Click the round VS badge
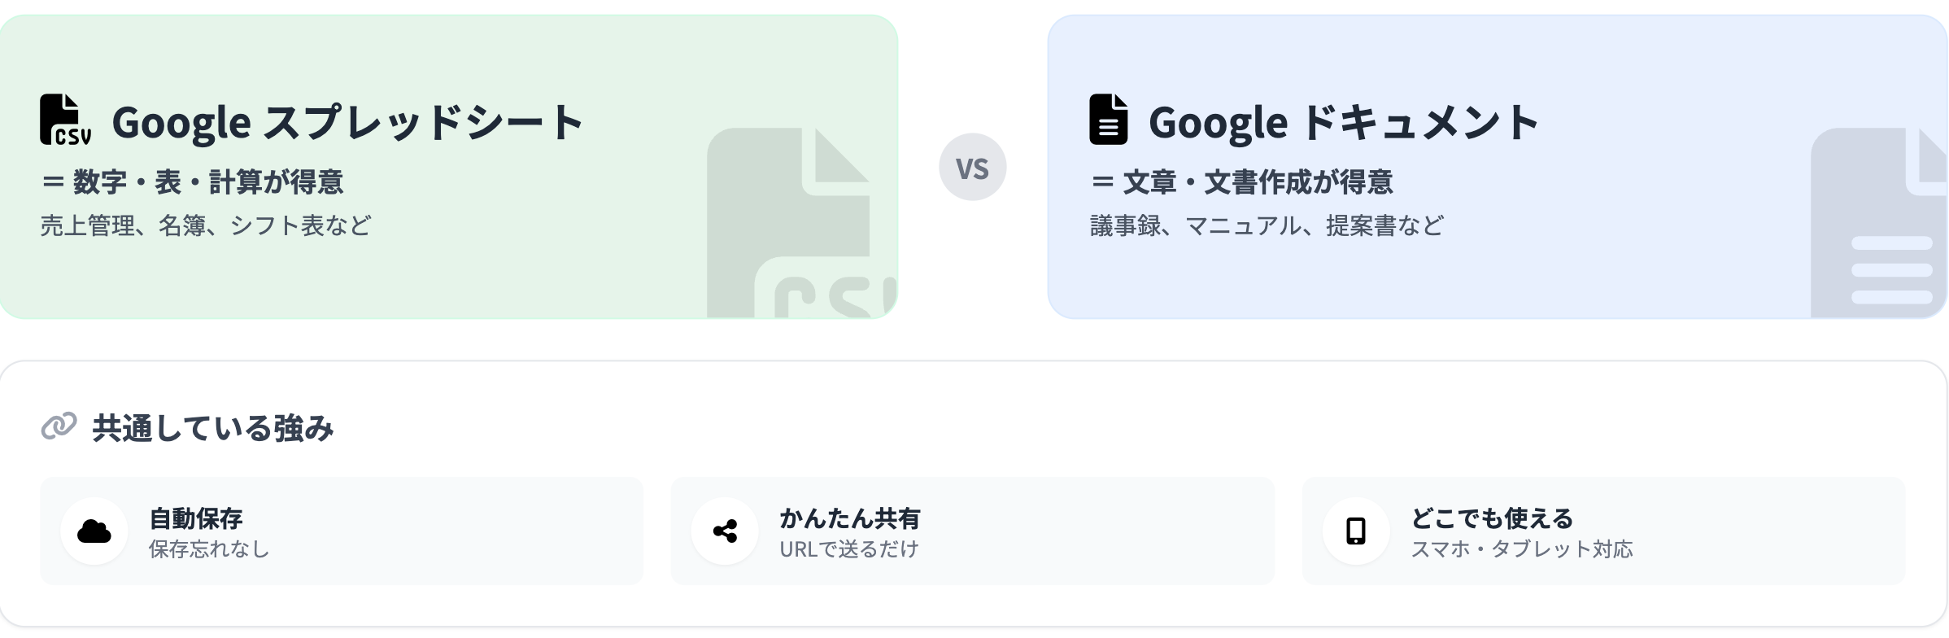This screenshot has width=1949, height=638. [972, 168]
